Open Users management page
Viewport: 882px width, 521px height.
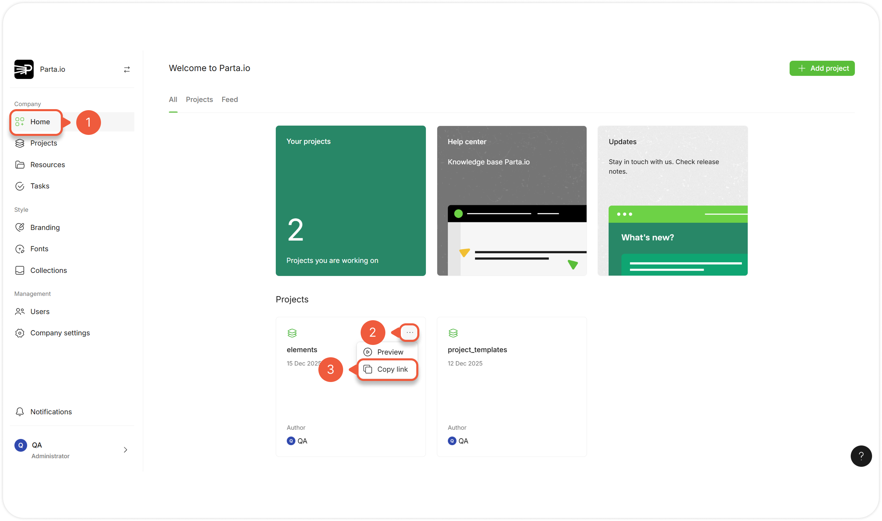[40, 311]
